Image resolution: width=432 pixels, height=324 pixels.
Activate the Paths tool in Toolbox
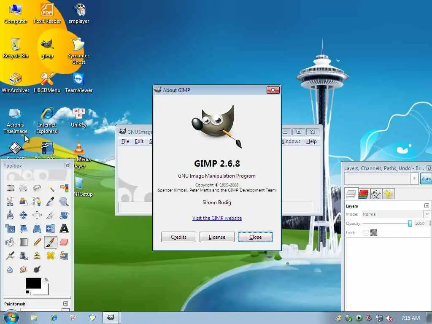37,202
